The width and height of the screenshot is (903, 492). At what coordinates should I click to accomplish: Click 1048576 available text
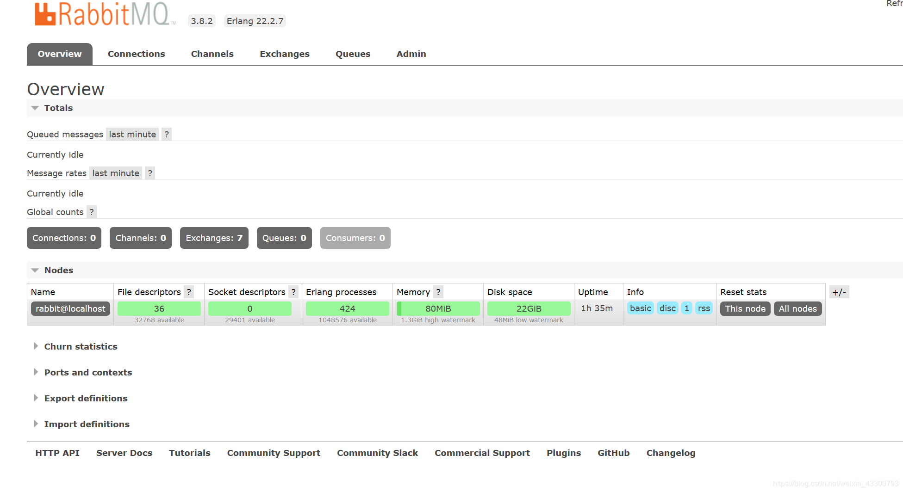[348, 320]
